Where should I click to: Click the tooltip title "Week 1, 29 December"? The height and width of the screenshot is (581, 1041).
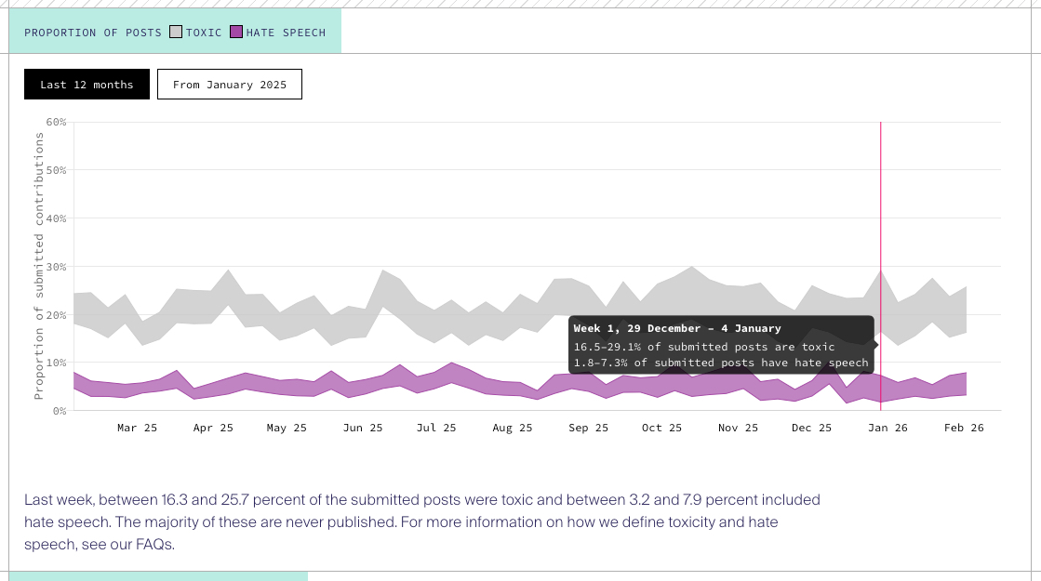(677, 328)
